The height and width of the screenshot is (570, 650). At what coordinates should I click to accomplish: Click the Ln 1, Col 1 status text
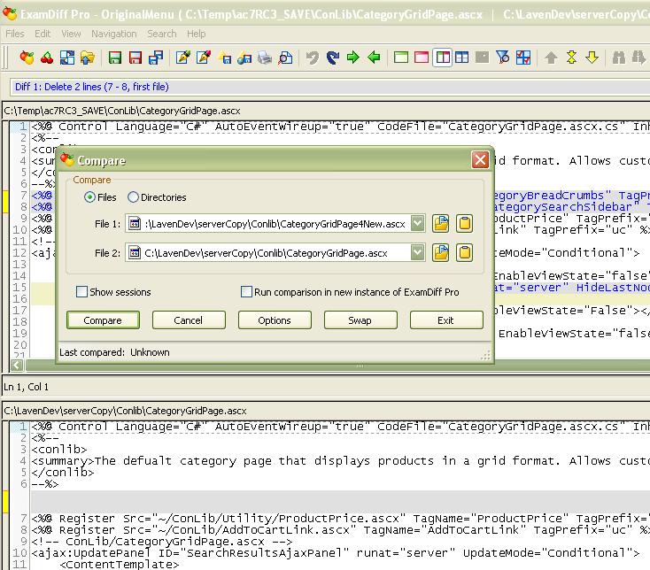pos(26,387)
